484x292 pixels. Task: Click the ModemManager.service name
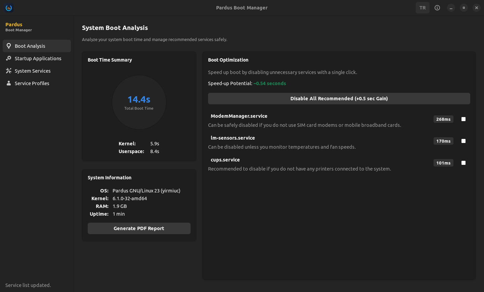[x=239, y=116]
